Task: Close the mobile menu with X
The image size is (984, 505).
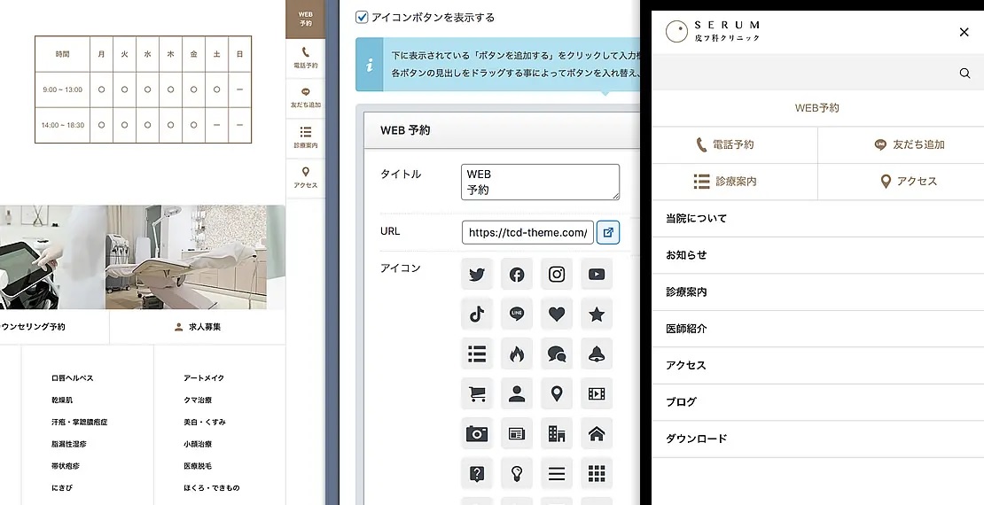Action: 964,32
